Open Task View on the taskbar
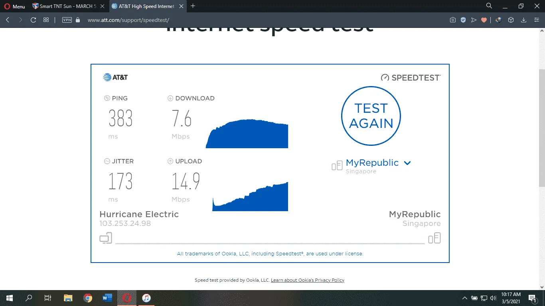 (48, 298)
